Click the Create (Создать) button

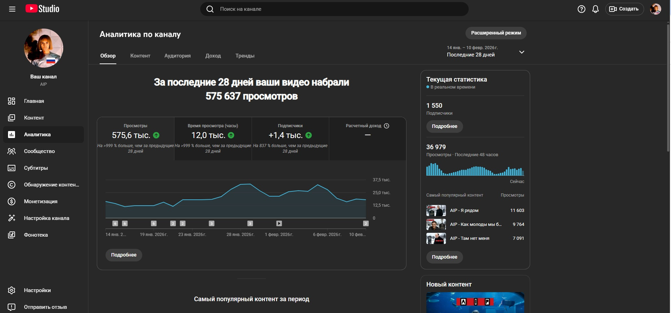tap(624, 9)
